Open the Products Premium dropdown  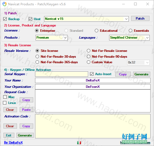click(x=52, y=38)
